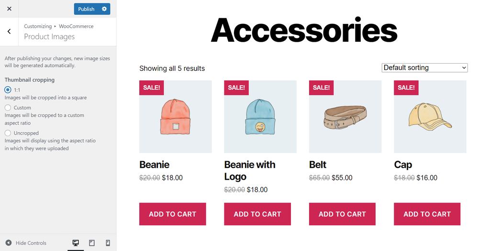This screenshot has height=251, width=490.
Task: Click the Publish button
Action: point(86,9)
